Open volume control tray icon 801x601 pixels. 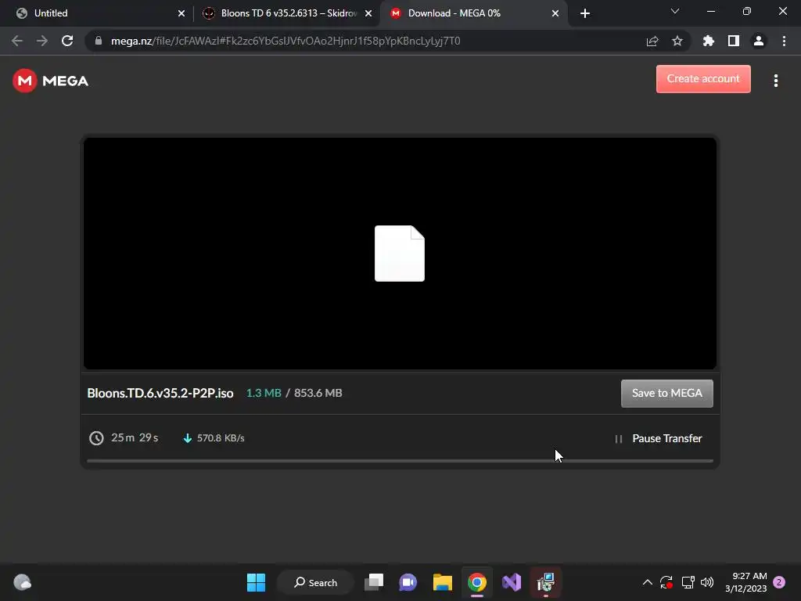click(707, 582)
